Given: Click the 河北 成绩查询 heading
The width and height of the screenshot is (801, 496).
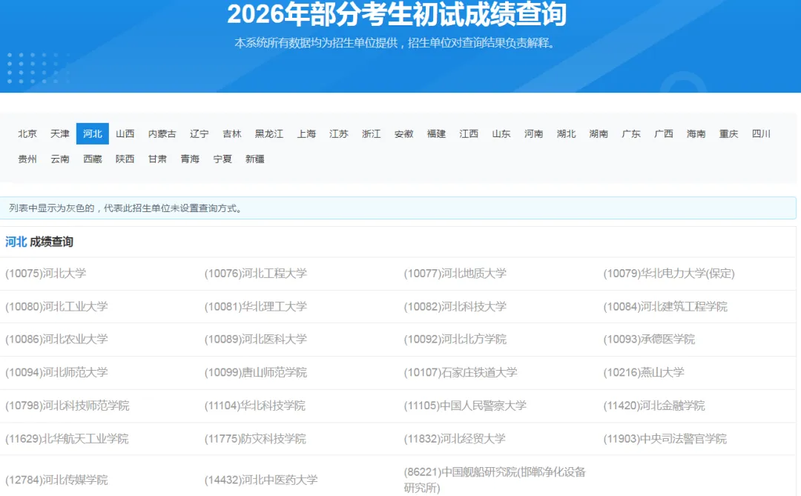Looking at the screenshot, I should click(x=39, y=242).
